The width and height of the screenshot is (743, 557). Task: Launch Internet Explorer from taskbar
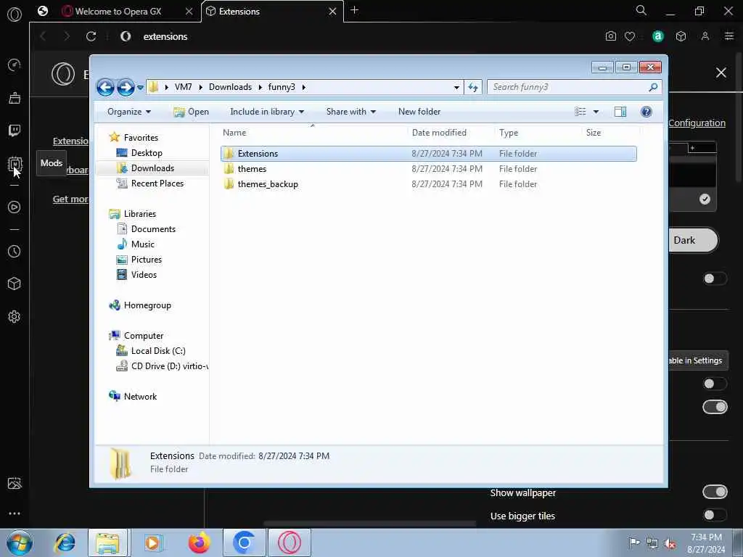(65, 542)
